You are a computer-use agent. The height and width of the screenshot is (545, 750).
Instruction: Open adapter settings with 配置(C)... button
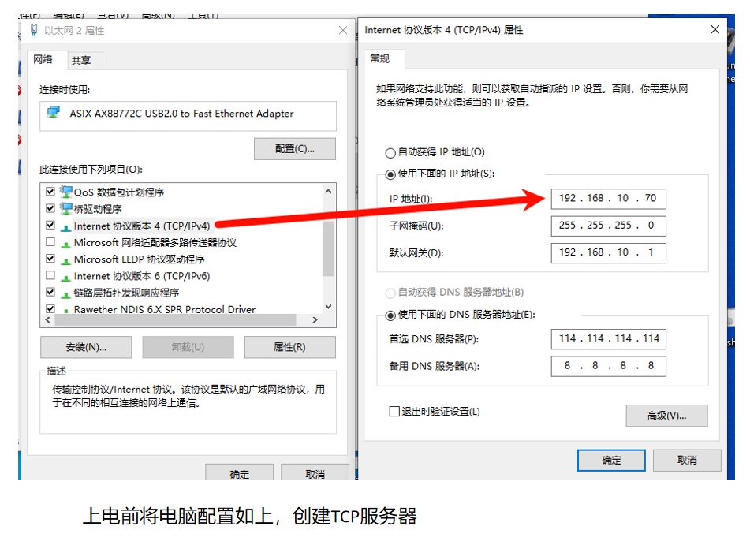[294, 149]
